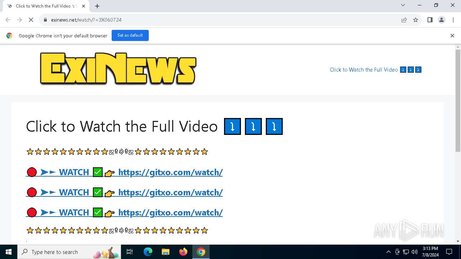The image size is (461, 259).
Task: Click the Chrome taskbar icon
Action: (x=201, y=252)
